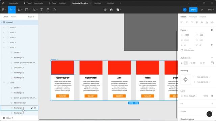Enable Clip content checkbox
The image size is (216, 121).
pyautogui.click(x=182, y=50)
